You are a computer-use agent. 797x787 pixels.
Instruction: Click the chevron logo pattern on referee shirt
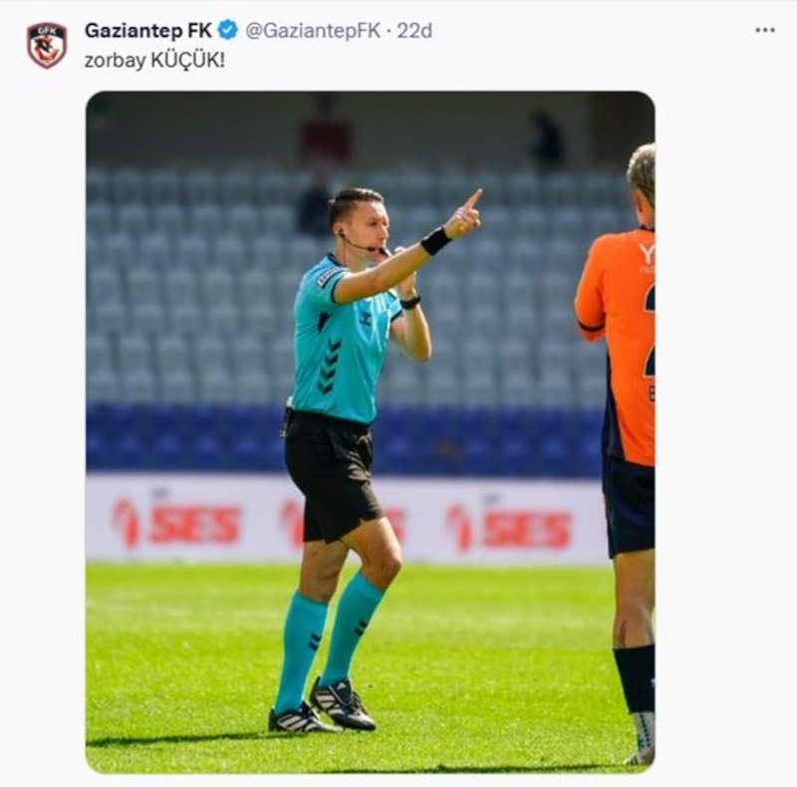(329, 367)
